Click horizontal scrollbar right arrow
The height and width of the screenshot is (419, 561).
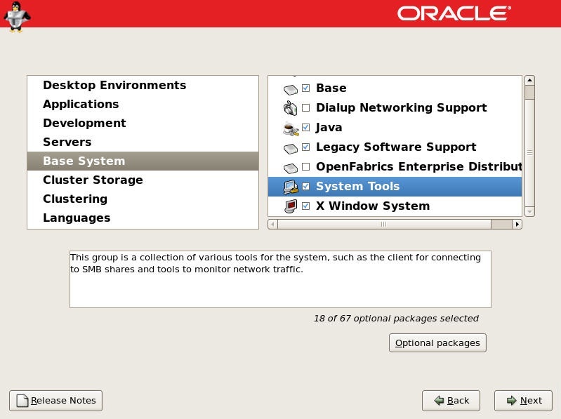517,224
